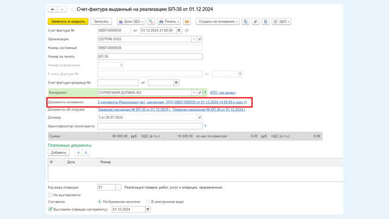
Task: Expand the Контрагент dropdown arrow
Action: [194, 93]
